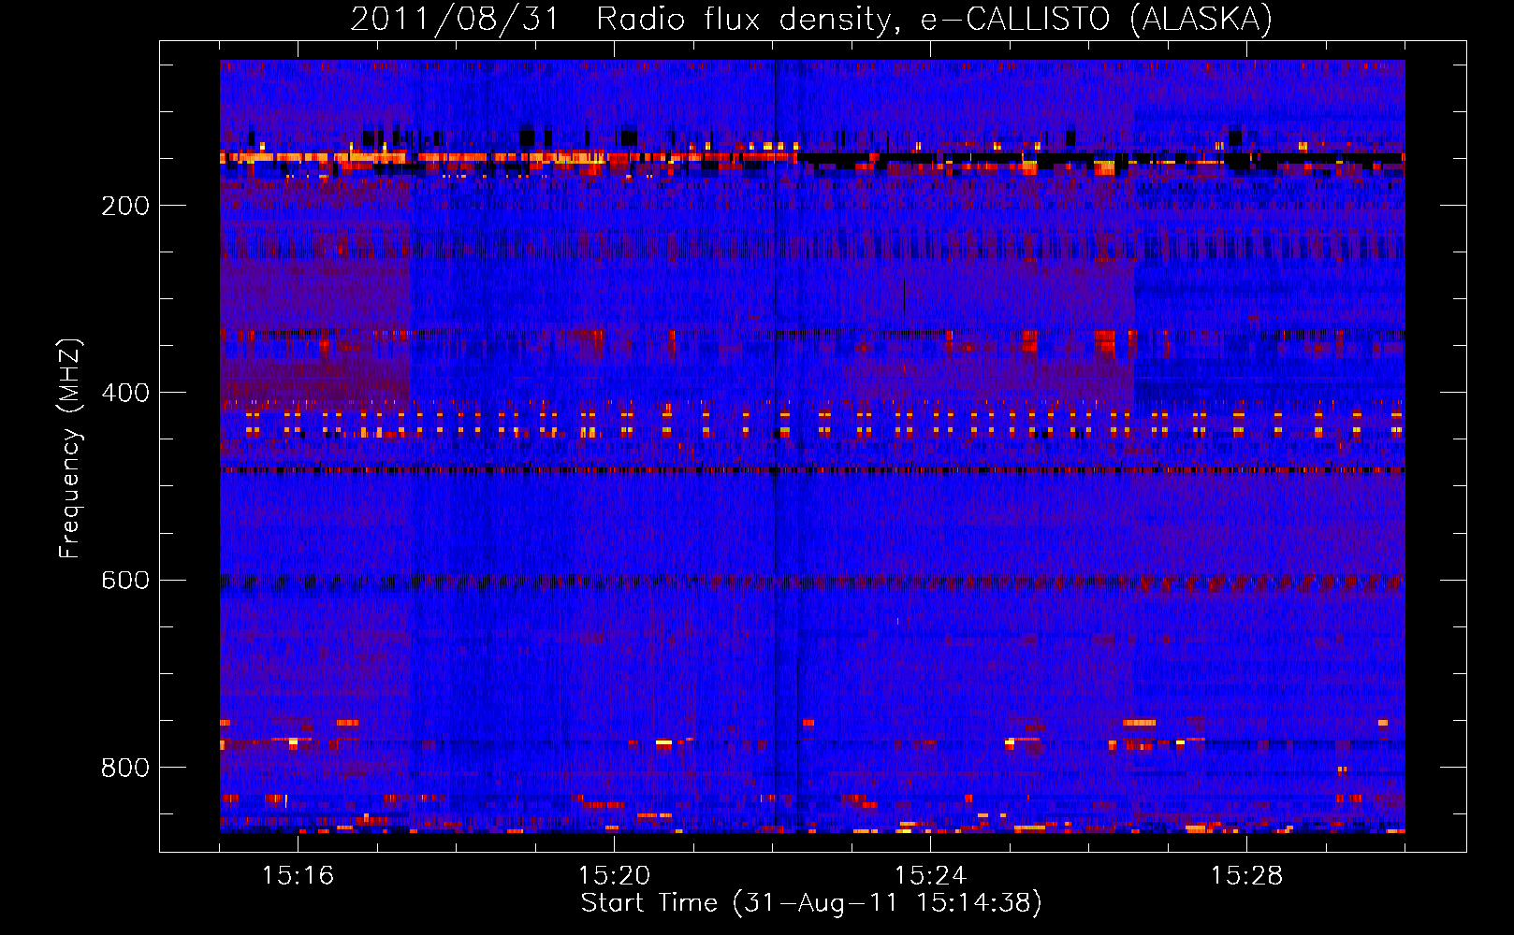Screen dimensions: 1514x935
Task: Click the 'Start Time (31-Aug-11 15:14:38)' label
Action: (x=811, y=903)
